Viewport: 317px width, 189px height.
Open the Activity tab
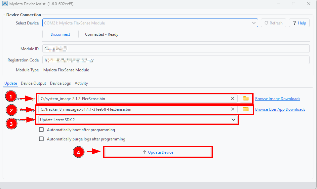(x=81, y=83)
